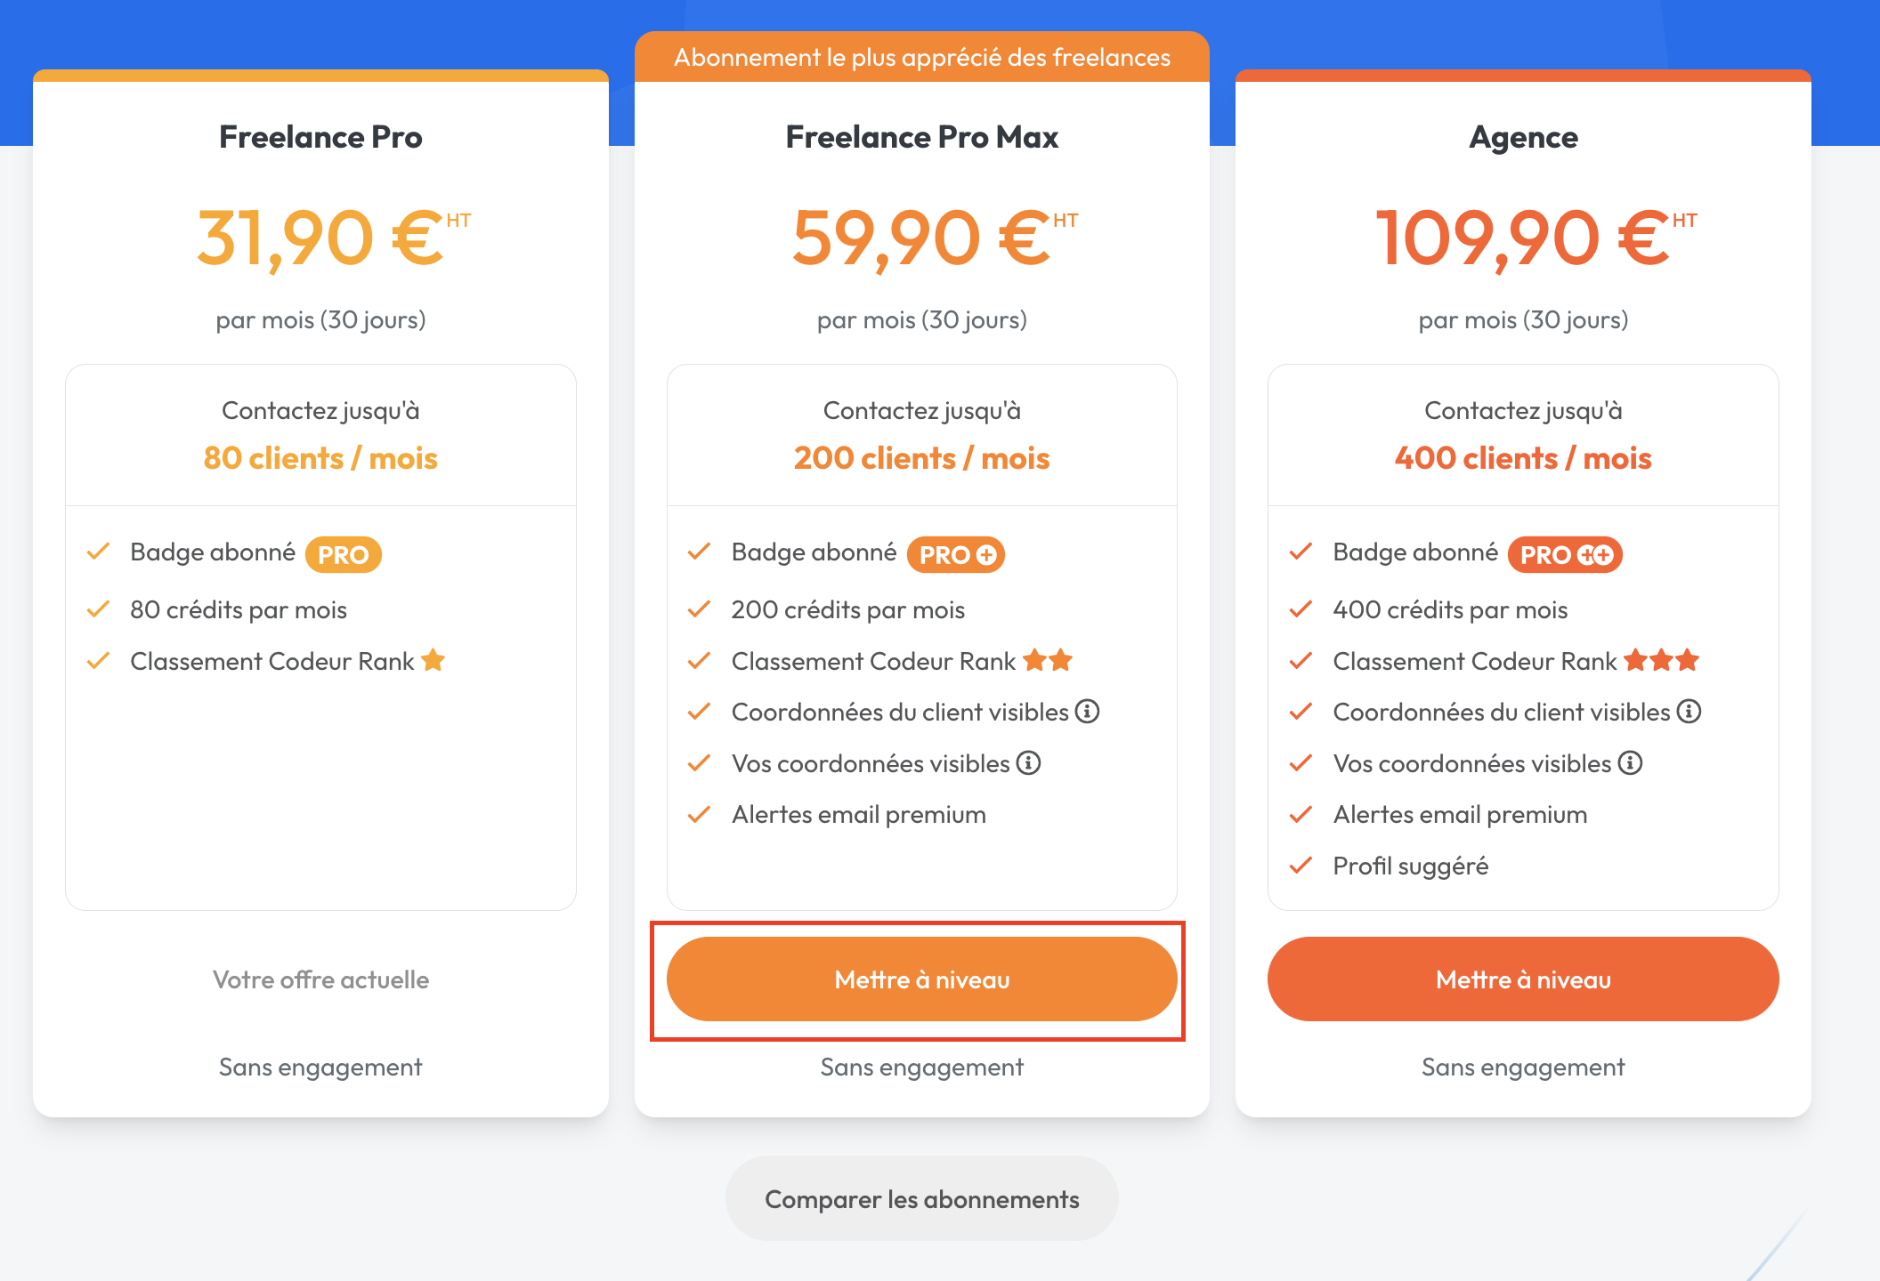Open 'Comparer les abonnements'

tap(921, 1198)
